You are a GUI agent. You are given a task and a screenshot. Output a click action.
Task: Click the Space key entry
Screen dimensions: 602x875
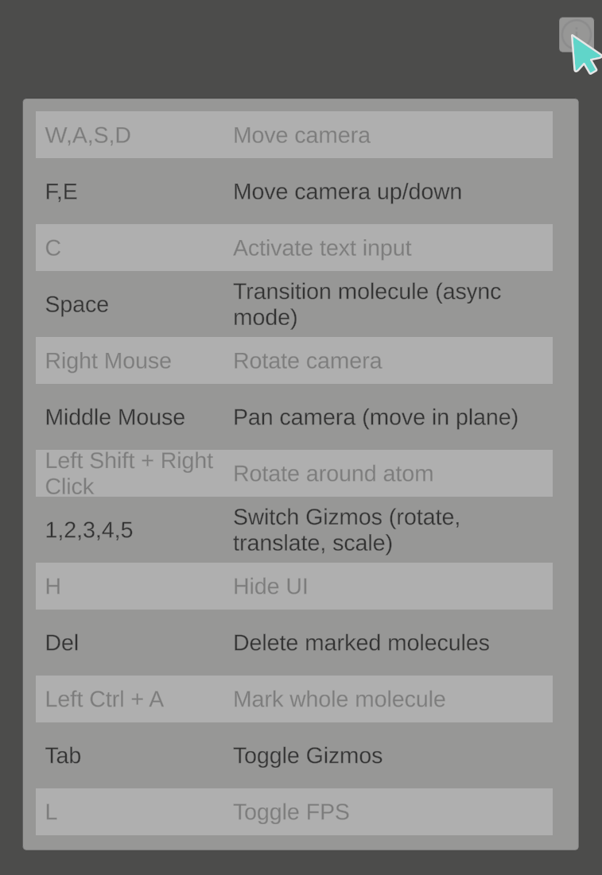(x=77, y=304)
